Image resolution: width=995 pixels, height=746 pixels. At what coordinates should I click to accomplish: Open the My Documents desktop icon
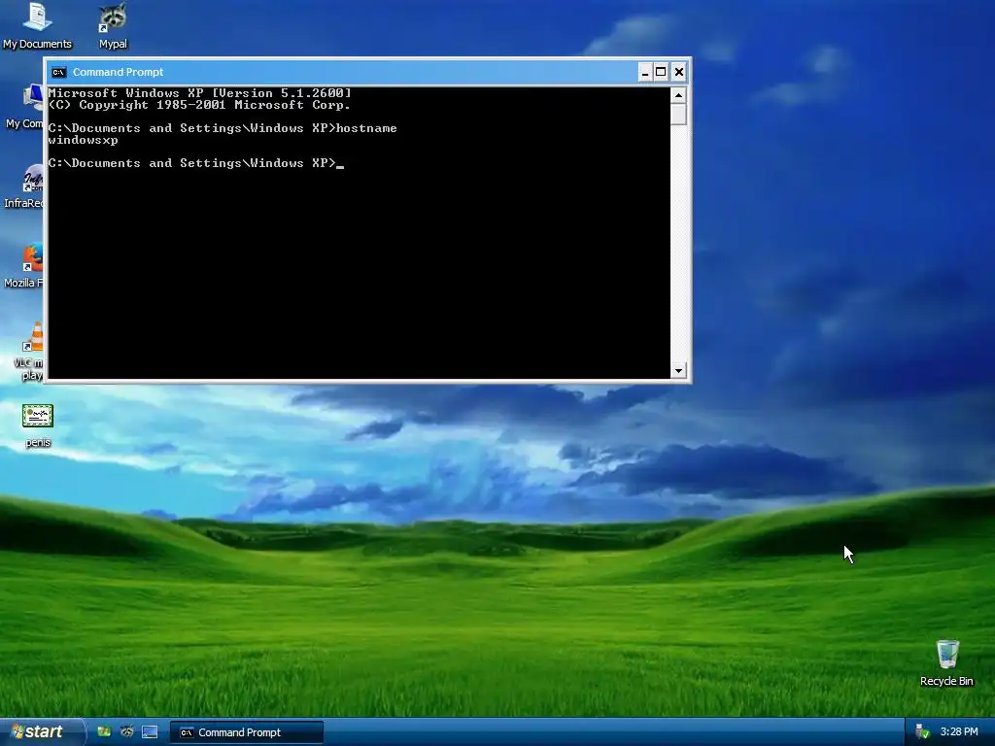click(37, 25)
